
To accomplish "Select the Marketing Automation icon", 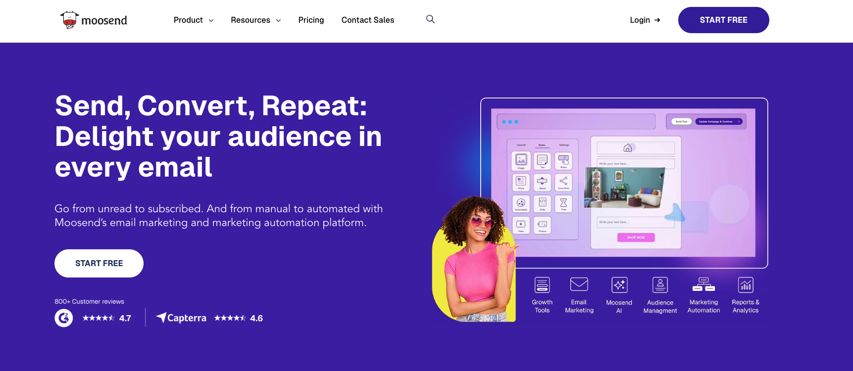I will [x=703, y=284].
